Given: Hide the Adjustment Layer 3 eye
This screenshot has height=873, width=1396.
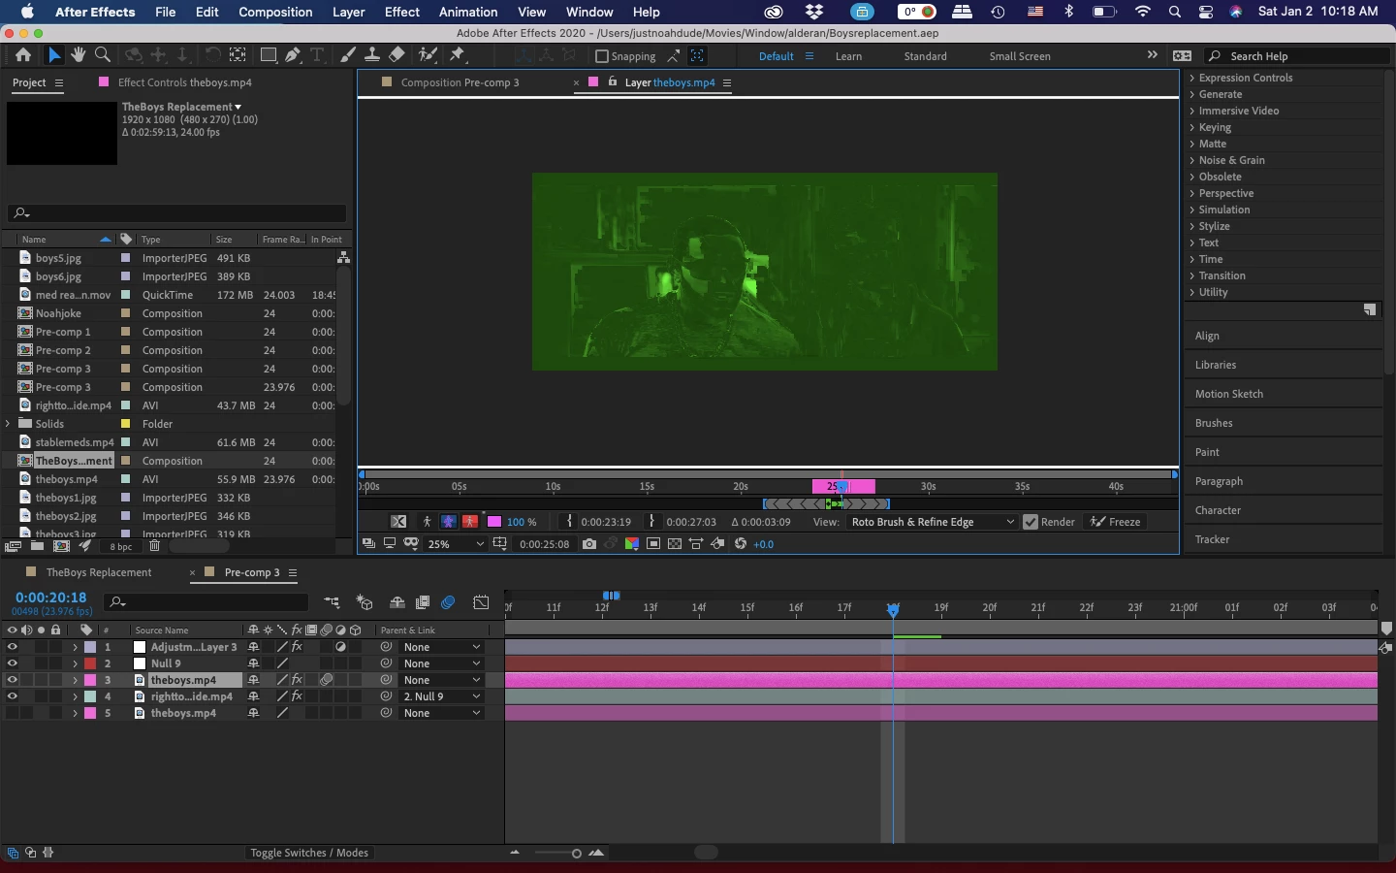Looking at the screenshot, I should [12, 647].
